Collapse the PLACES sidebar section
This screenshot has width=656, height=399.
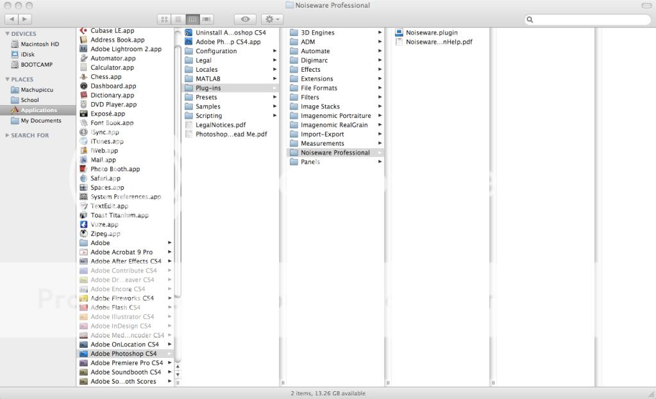pos(7,79)
